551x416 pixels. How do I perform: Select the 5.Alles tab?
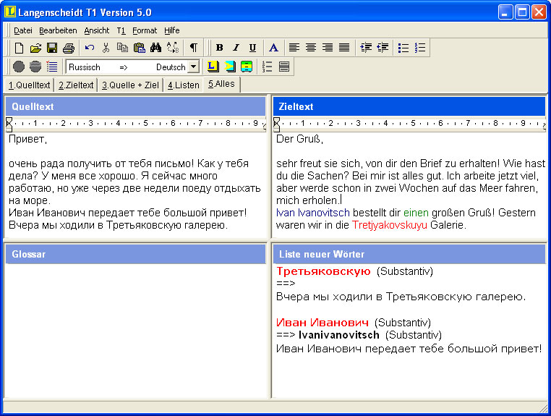tap(221, 84)
